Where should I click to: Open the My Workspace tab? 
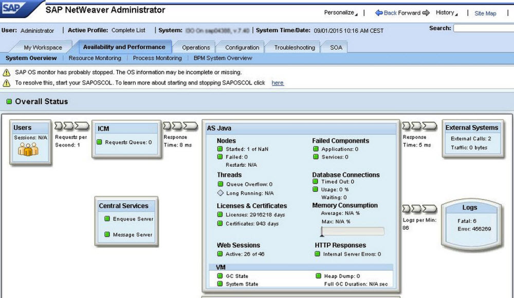[43, 47]
